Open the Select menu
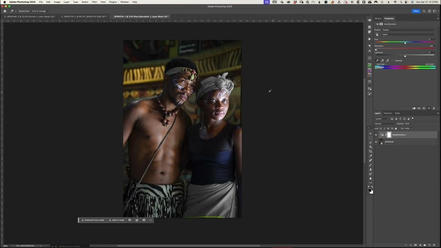 tap(85, 2)
